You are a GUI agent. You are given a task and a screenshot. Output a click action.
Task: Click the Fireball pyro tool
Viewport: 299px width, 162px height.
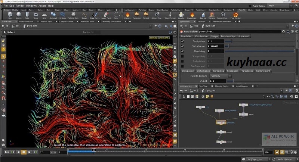pos(146,15)
